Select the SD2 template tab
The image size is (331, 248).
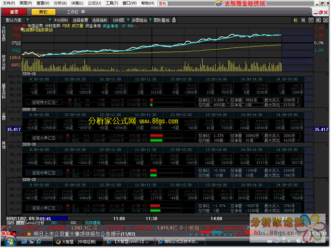point(73,223)
